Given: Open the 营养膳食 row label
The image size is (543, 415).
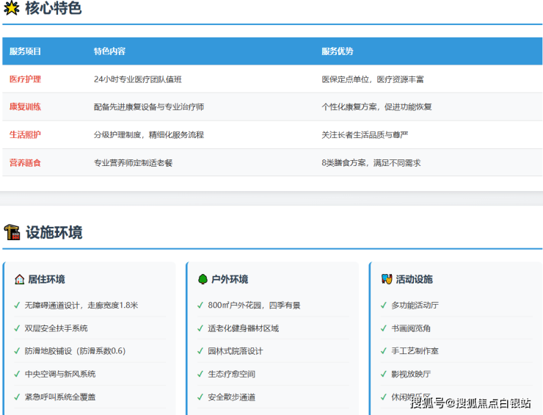Looking at the screenshot, I should tap(25, 163).
